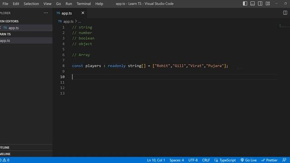
Task: Close the app.ts editor tab
Action: tap(83, 13)
